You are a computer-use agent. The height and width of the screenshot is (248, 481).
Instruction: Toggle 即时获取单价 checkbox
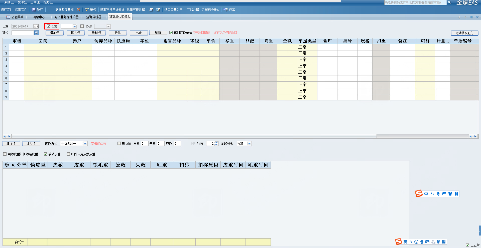pos(171,33)
